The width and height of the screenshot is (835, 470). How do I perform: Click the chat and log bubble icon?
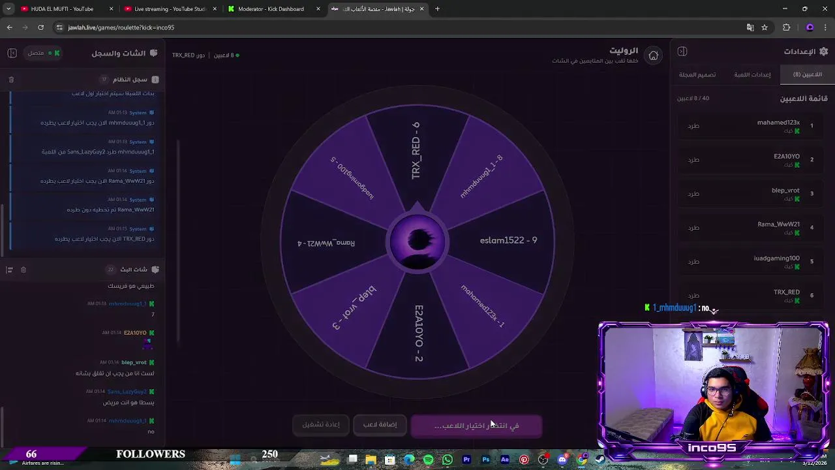(154, 53)
